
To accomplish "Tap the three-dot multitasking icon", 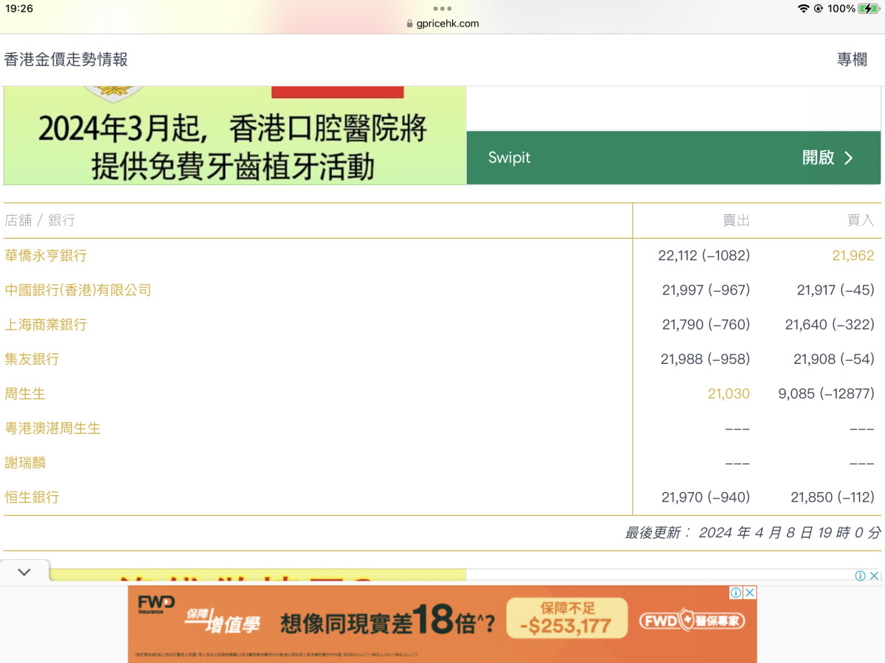I will click(x=442, y=9).
